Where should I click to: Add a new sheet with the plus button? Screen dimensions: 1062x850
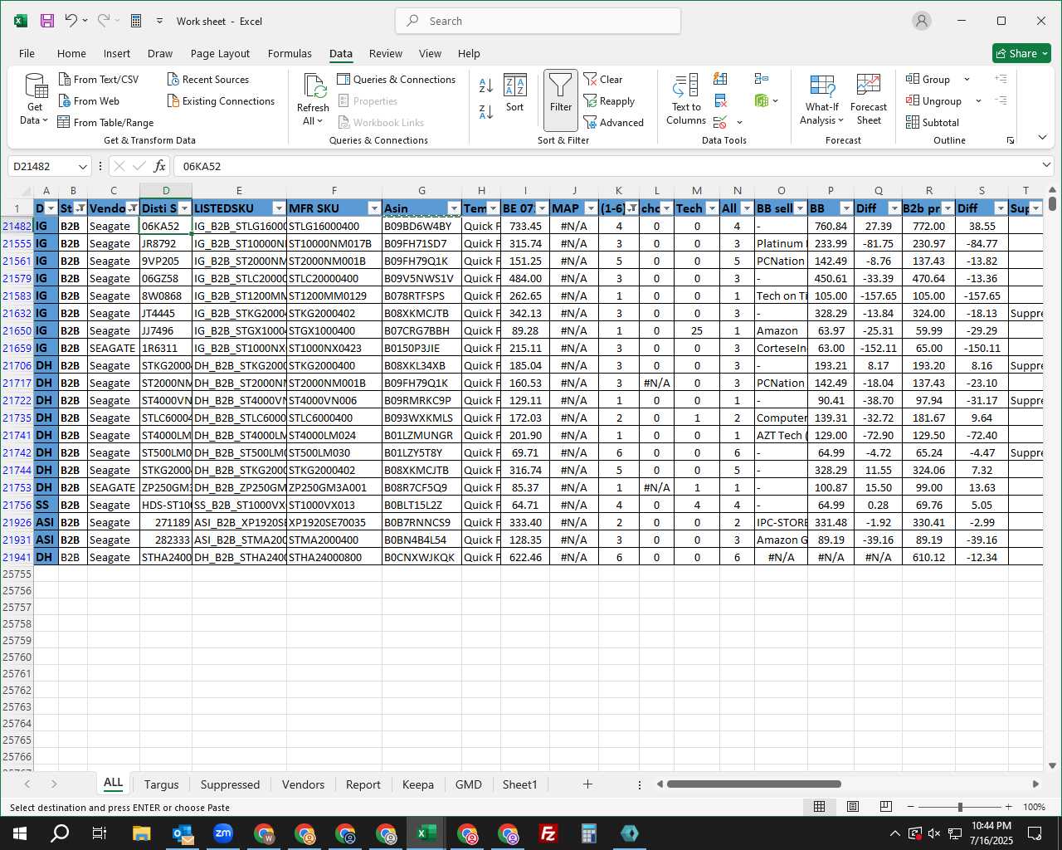587,784
